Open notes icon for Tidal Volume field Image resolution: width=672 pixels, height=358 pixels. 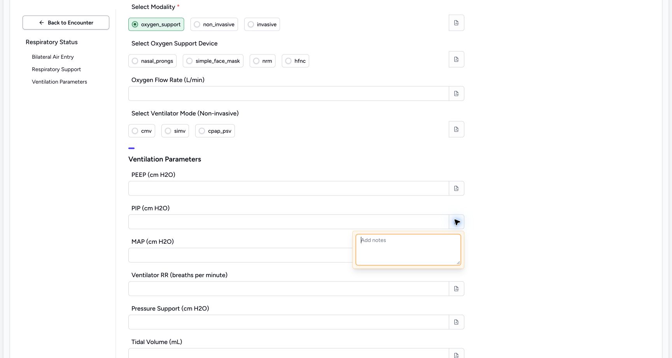456,354
